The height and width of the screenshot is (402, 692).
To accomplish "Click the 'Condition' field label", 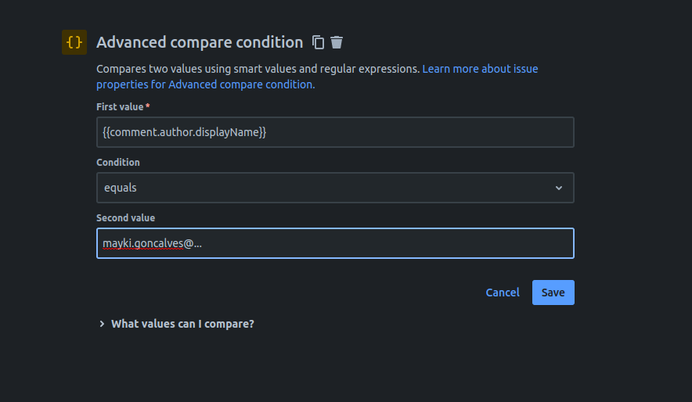I will point(118,163).
